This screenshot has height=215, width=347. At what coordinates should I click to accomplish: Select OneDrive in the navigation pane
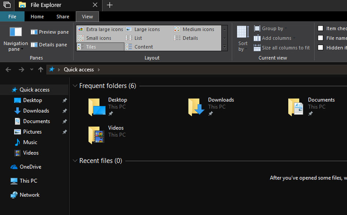[30, 167]
